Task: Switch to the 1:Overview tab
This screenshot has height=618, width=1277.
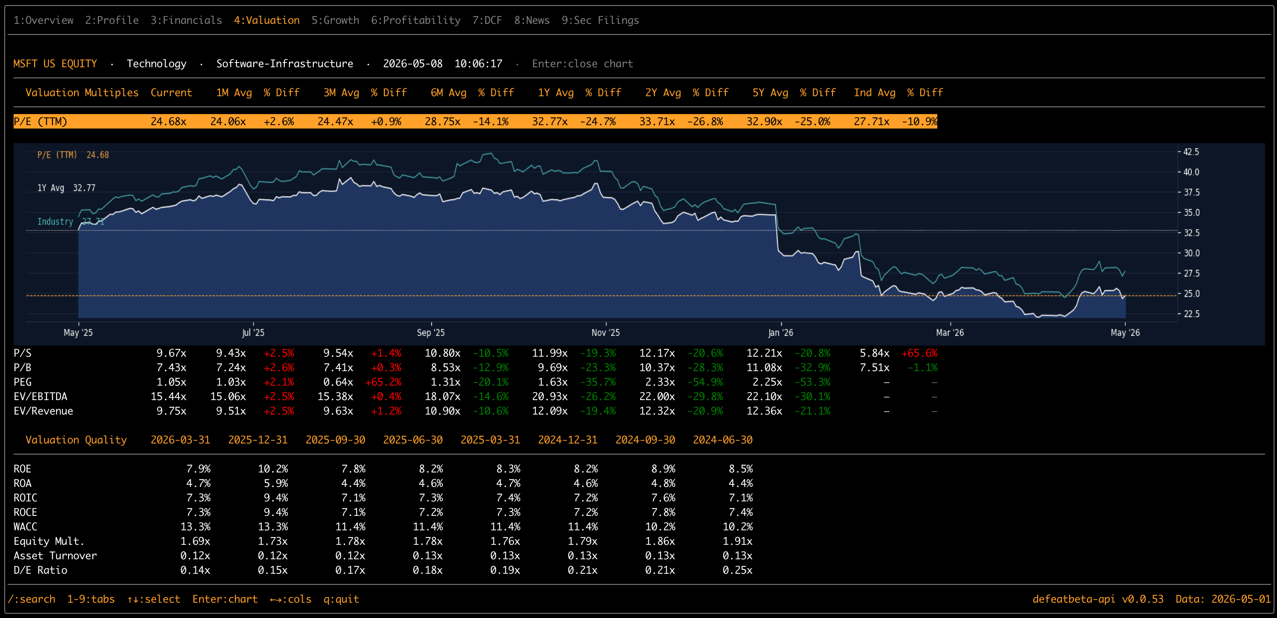Action: [x=43, y=20]
